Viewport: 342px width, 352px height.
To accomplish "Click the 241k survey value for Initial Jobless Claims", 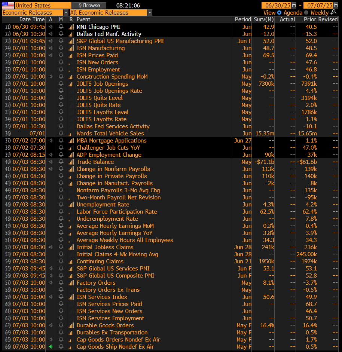I will 268,247.
